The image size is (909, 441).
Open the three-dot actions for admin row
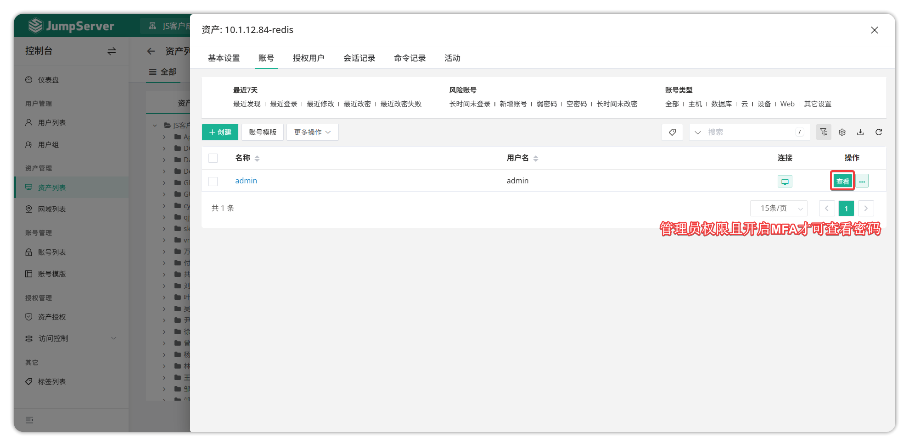[x=862, y=182]
